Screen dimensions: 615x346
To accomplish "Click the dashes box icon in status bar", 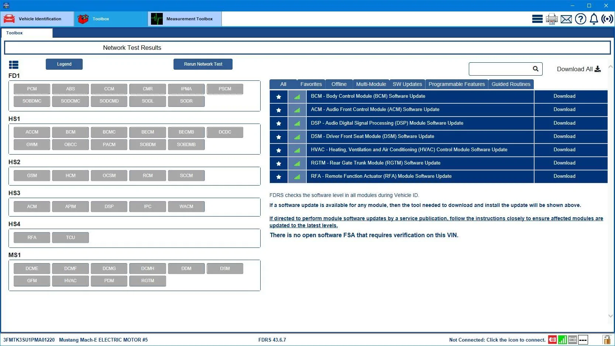I will [583, 340].
